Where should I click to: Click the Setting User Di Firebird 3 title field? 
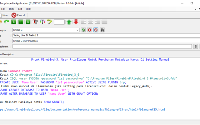(x=106, y=35)
